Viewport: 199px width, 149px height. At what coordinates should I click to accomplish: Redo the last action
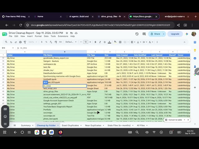(x=16, y=42)
